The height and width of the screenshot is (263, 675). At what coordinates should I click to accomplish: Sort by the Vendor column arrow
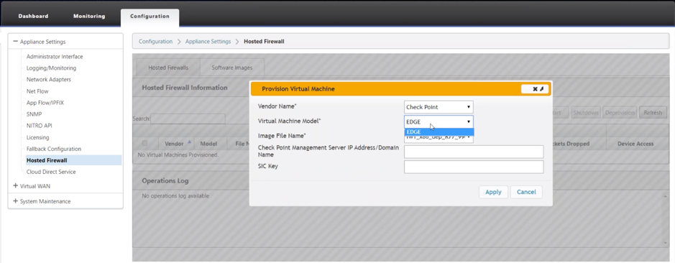(x=189, y=142)
